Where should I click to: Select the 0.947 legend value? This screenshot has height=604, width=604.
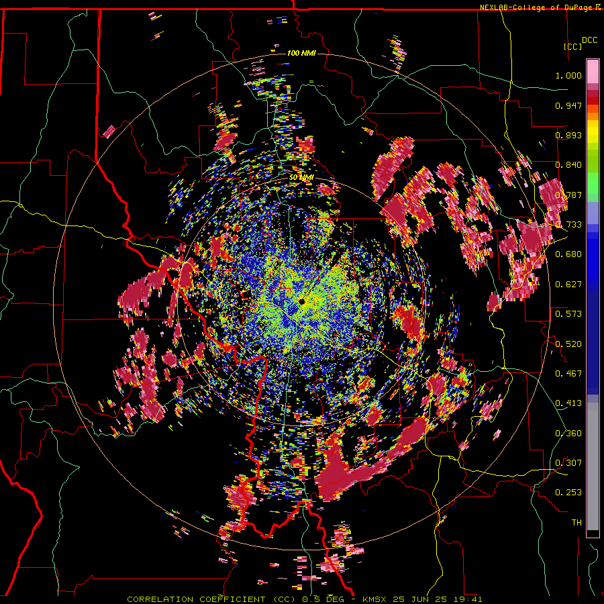[x=568, y=105]
